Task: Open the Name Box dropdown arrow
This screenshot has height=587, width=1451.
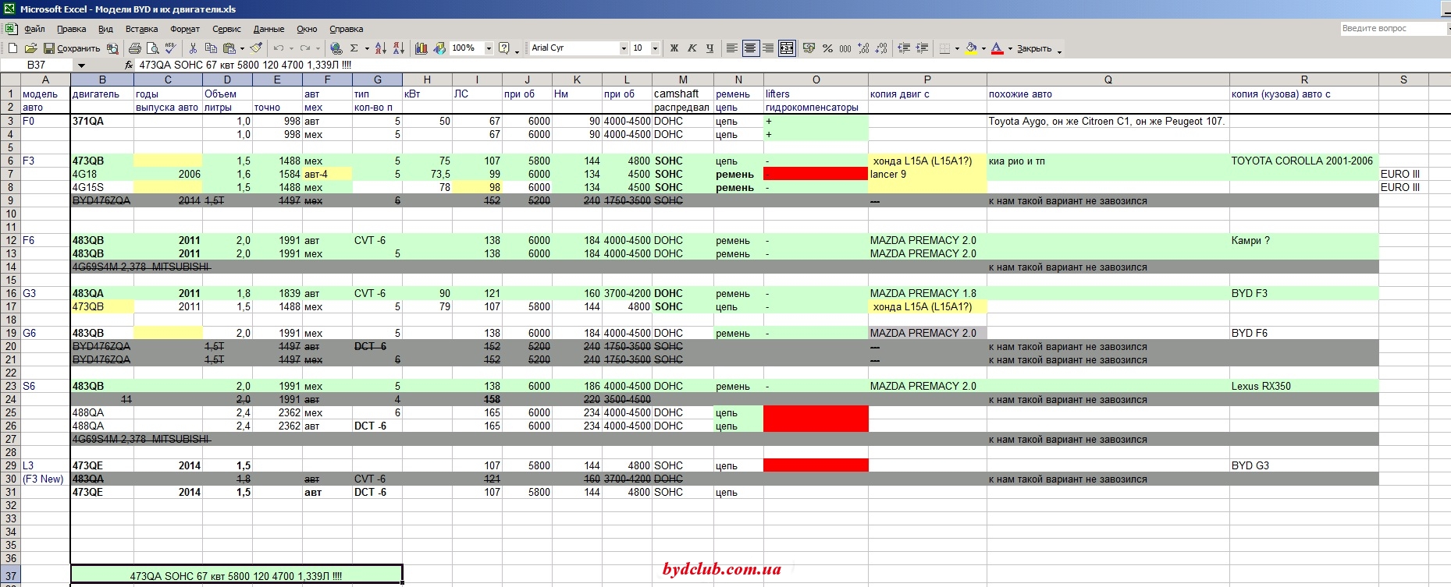Action: pos(81,65)
